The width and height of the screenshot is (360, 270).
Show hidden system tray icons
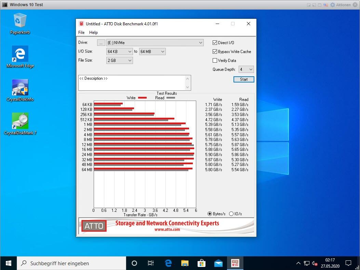coord(298,263)
